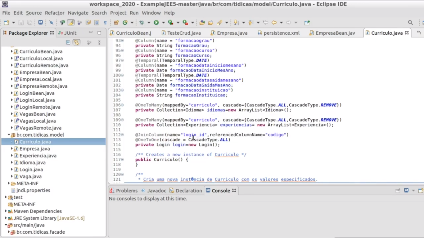Image resolution: width=424 pixels, height=238 pixels.
Task: Click the Back navigation yellow arrow
Action: coord(274,23)
